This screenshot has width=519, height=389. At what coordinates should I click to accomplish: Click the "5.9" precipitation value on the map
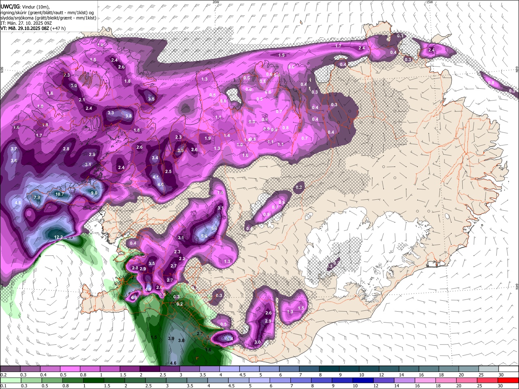coord(204,236)
